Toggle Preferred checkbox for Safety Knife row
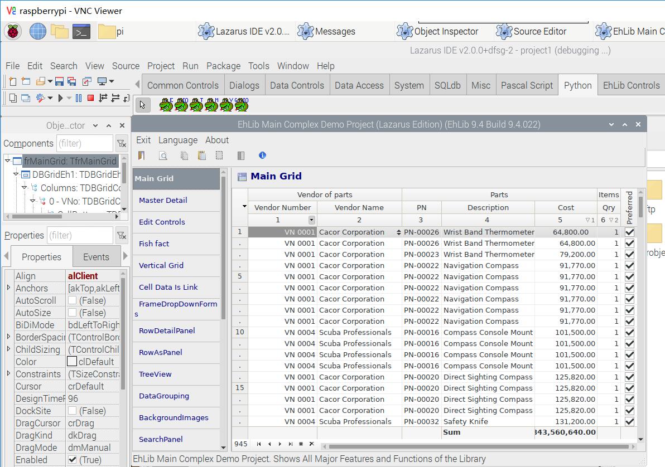 (630, 422)
